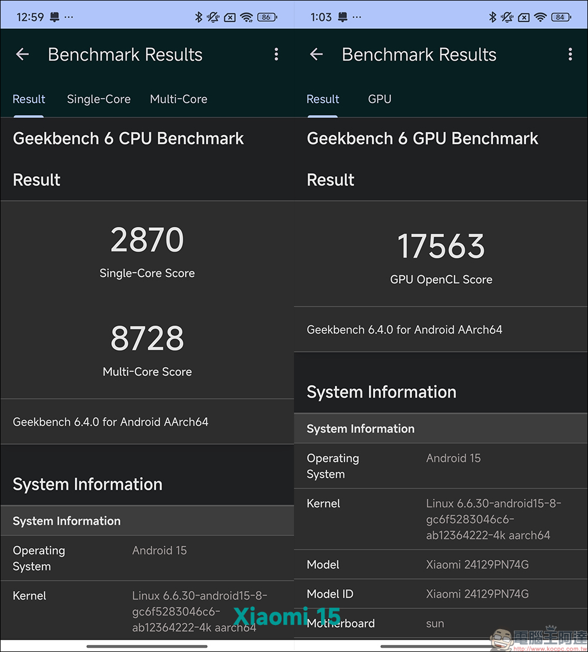Tap Model ID row showing Xiaomi 24129PN74G

(x=441, y=594)
